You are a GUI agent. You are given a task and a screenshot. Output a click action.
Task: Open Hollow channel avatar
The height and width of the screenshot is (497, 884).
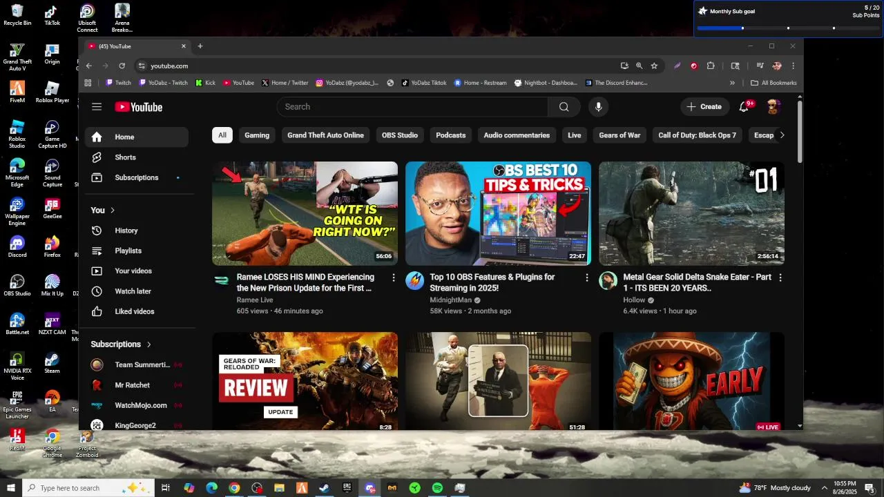[608, 281]
